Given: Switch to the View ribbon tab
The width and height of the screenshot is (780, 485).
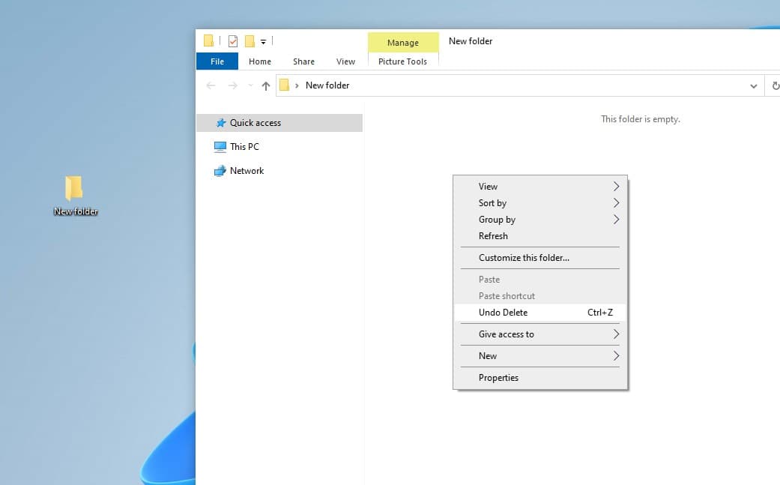Looking at the screenshot, I should pos(345,61).
